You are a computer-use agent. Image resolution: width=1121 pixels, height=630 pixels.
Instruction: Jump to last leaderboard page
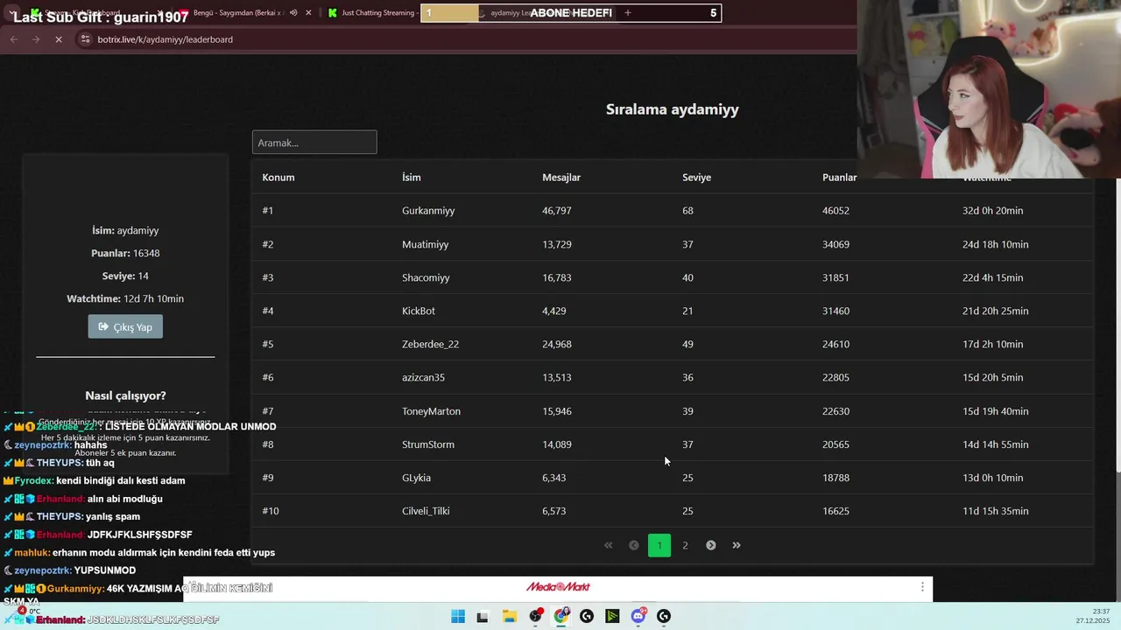[x=737, y=545]
